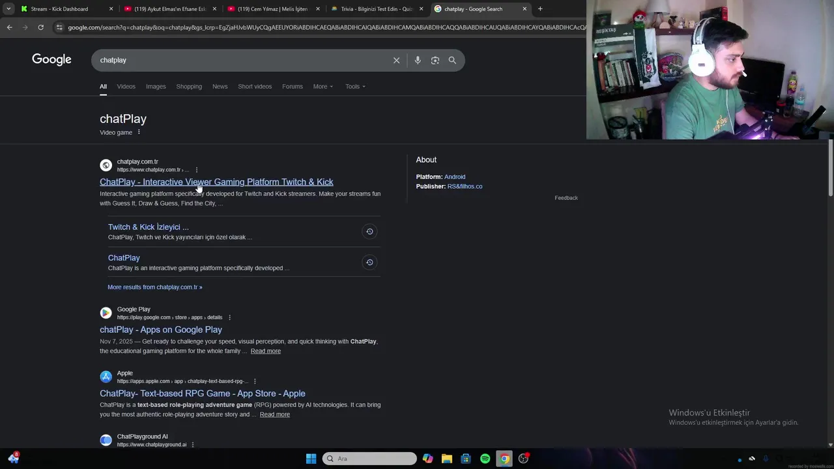Open three-dot menu beside chatPlay Video game
Image resolution: width=834 pixels, height=469 pixels.
pos(139,132)
